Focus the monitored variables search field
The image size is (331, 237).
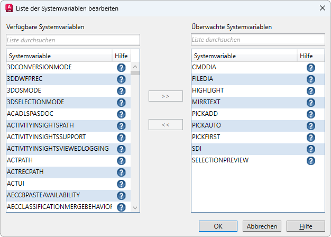[x=258, y=40]
